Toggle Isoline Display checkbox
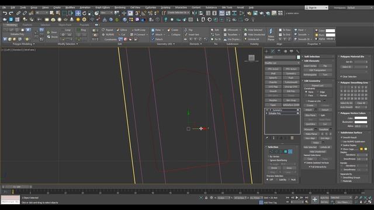 pos(341,145)
